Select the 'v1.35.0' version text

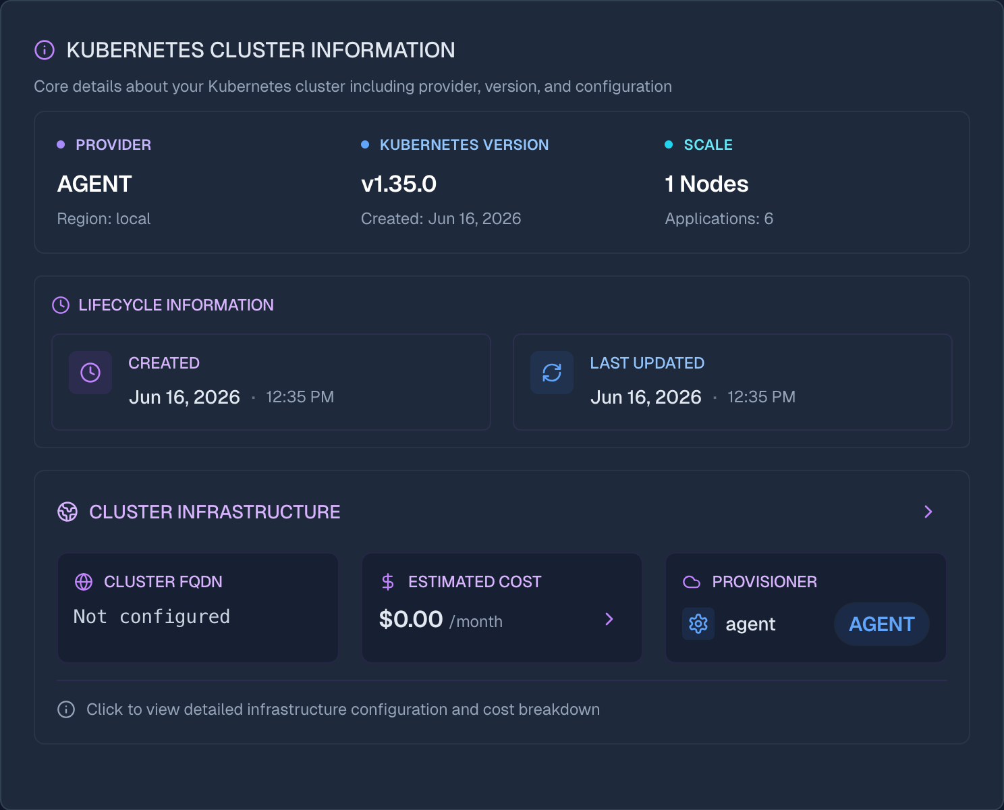pos(399,184)
